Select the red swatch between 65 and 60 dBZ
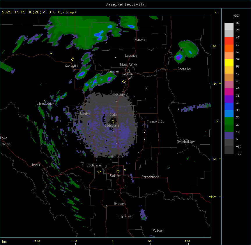The width and height of the screenshot is (251, 245). 229,41
